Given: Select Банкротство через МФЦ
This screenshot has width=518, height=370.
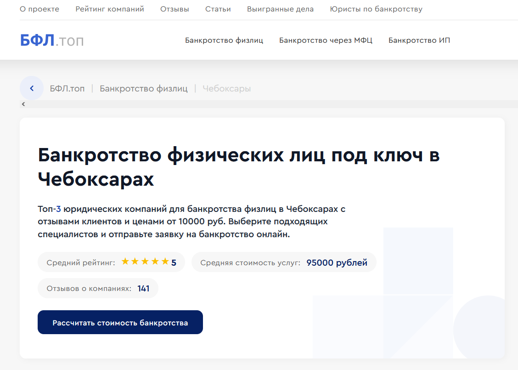Looking at the screenshot, I should [x=326, y=40].
